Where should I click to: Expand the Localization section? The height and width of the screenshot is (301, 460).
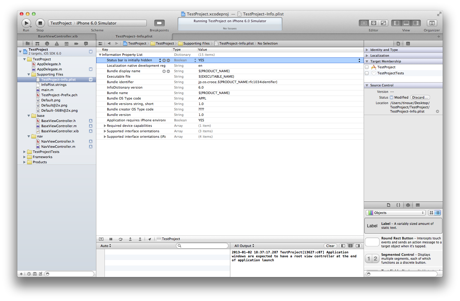(367, 56)
